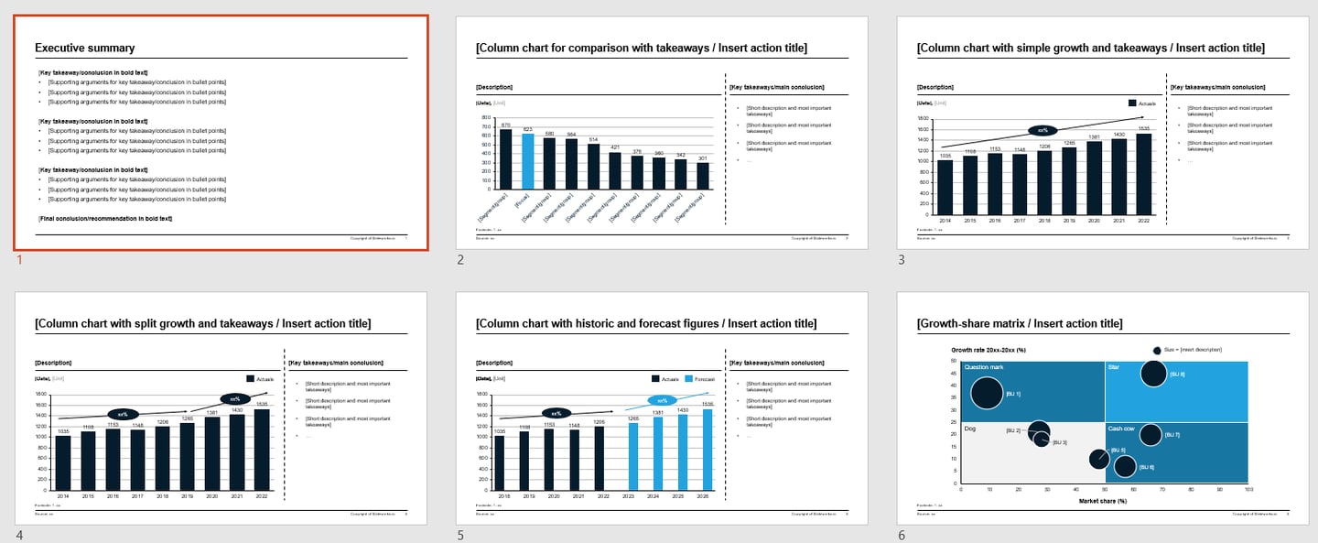This screenshot has width=1318, height=543.
Task: Click slide number 2 label
Action: (460, 260)
